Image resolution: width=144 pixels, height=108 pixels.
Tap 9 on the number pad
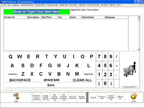coord(111,56)
